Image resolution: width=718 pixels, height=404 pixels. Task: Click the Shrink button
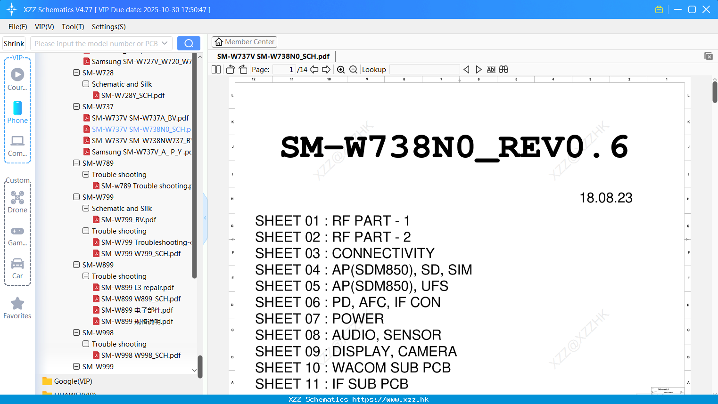tap(14, 43)
